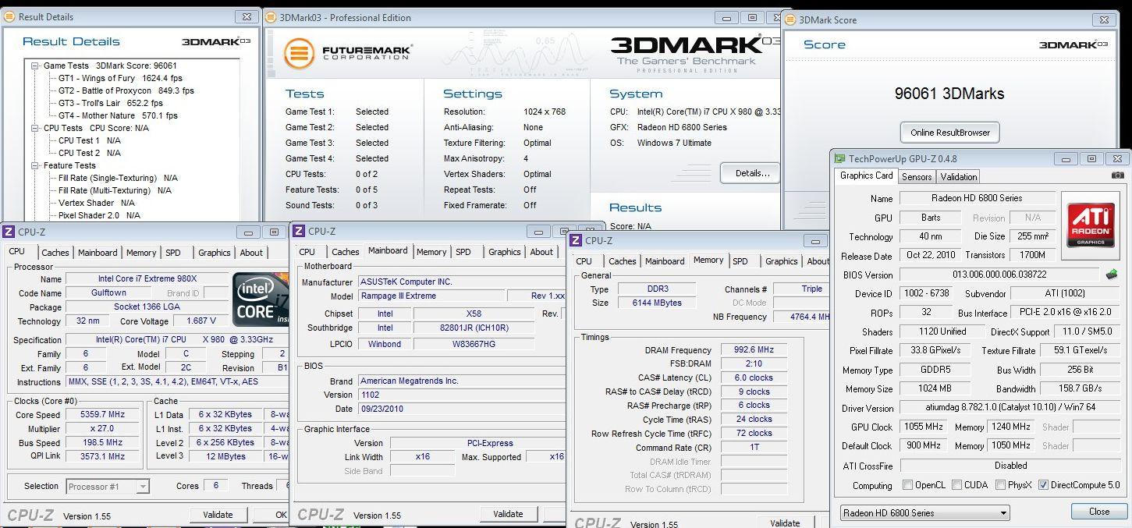Check the PhysX checkbox
This screenshot has height=528, width=1132.
point(1000,485)
